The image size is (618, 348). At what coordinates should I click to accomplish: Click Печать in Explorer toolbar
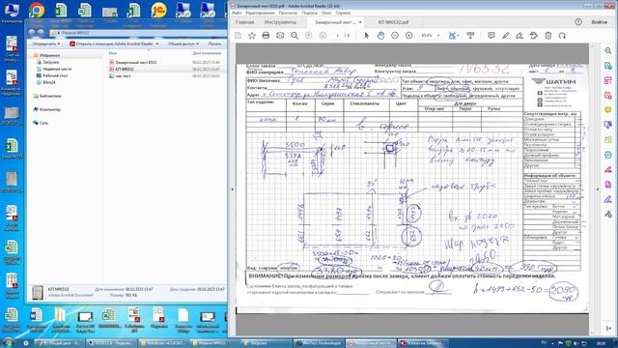pyautogui.click(x=214, y=43)
